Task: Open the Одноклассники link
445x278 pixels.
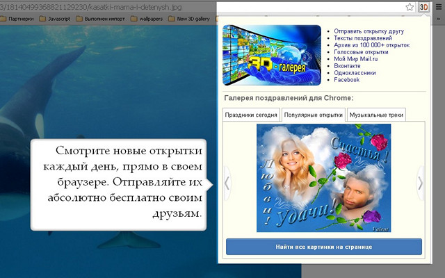Action: [x=355, y=73]
